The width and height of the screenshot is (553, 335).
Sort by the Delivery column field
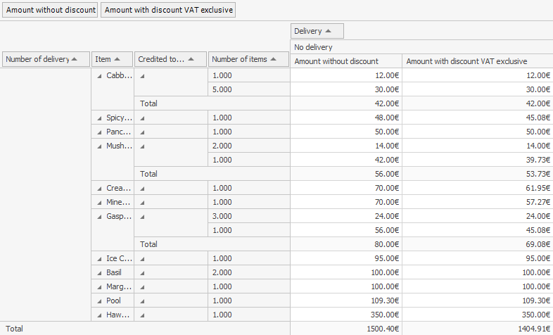317,31
